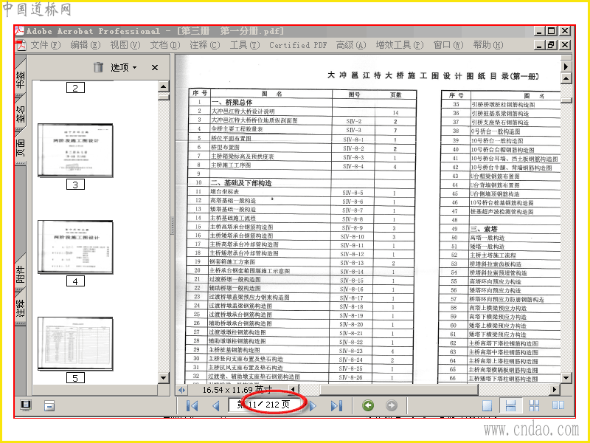Select page 3 thumbnail
The height and width of the screenshot is (443, 590).
[x=75, y=151]
